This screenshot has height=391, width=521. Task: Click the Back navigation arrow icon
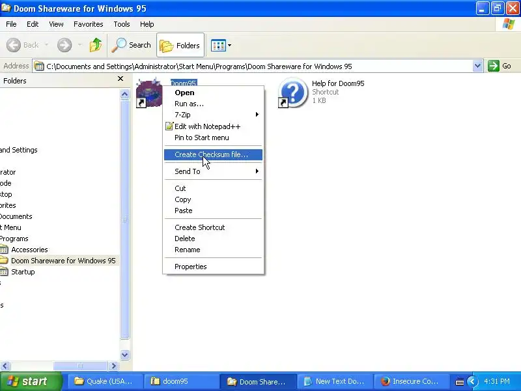(14, 45)
